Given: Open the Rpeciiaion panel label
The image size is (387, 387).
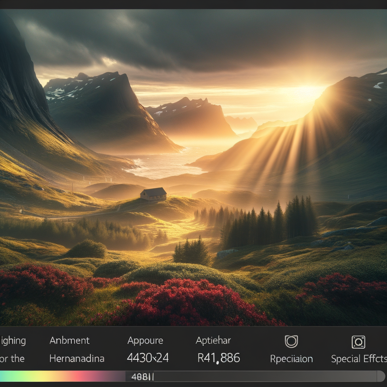Looking at the screenshot, I should pyautogui.click(x=291, y=359).
